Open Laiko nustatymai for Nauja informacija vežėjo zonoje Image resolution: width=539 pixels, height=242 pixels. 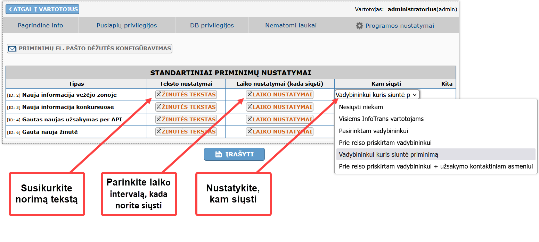(280, 95)
